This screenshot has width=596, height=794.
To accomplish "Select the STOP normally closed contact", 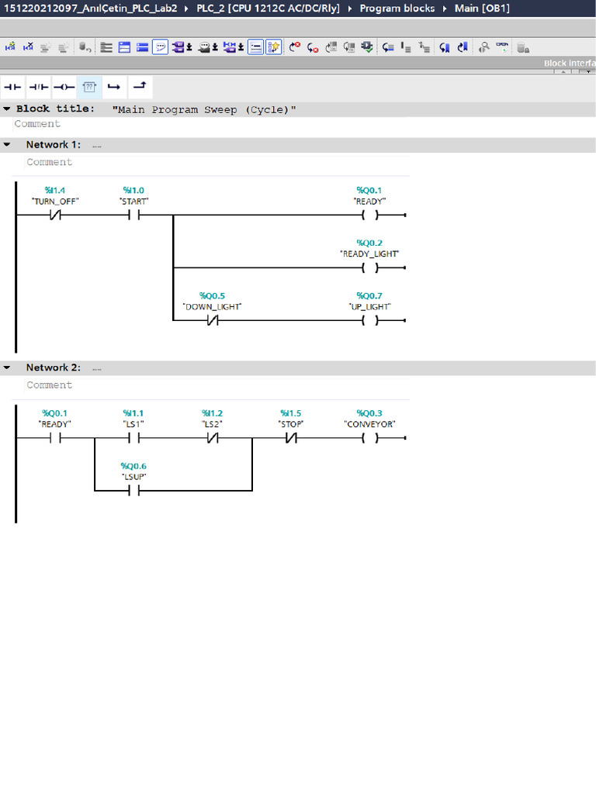I will (291, 438).
